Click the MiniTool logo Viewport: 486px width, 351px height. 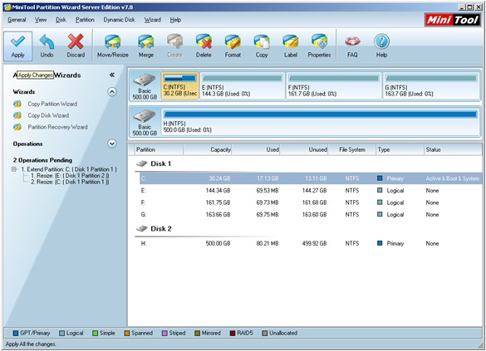pyautogui.click(x=453, y=20)
